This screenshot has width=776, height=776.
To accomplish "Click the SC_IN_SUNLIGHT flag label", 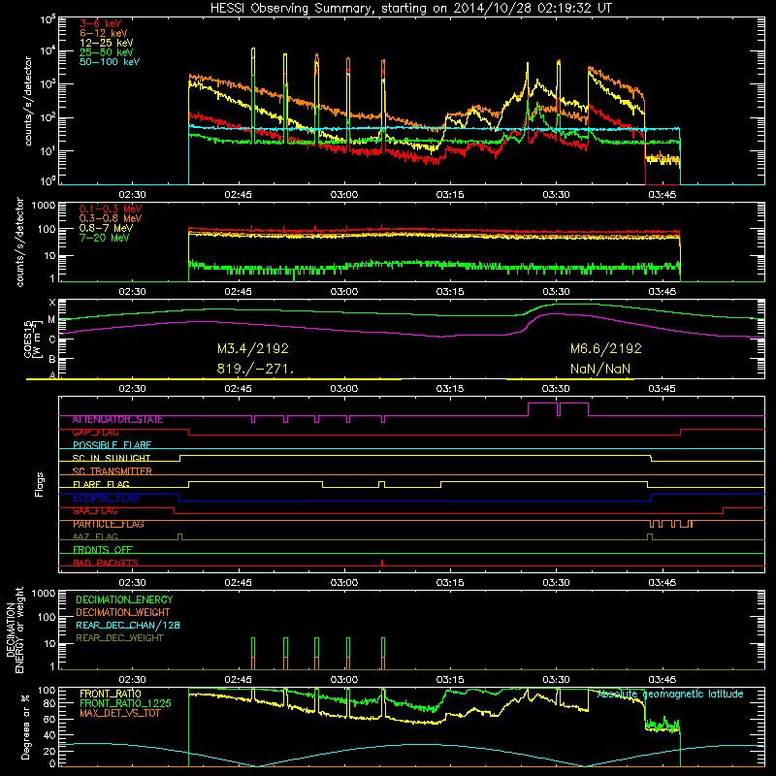I will 112,458.
